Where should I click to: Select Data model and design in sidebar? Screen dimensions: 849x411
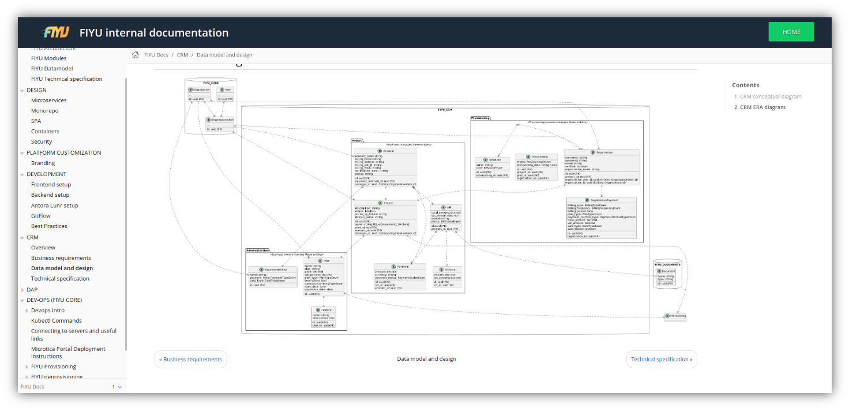62,268
